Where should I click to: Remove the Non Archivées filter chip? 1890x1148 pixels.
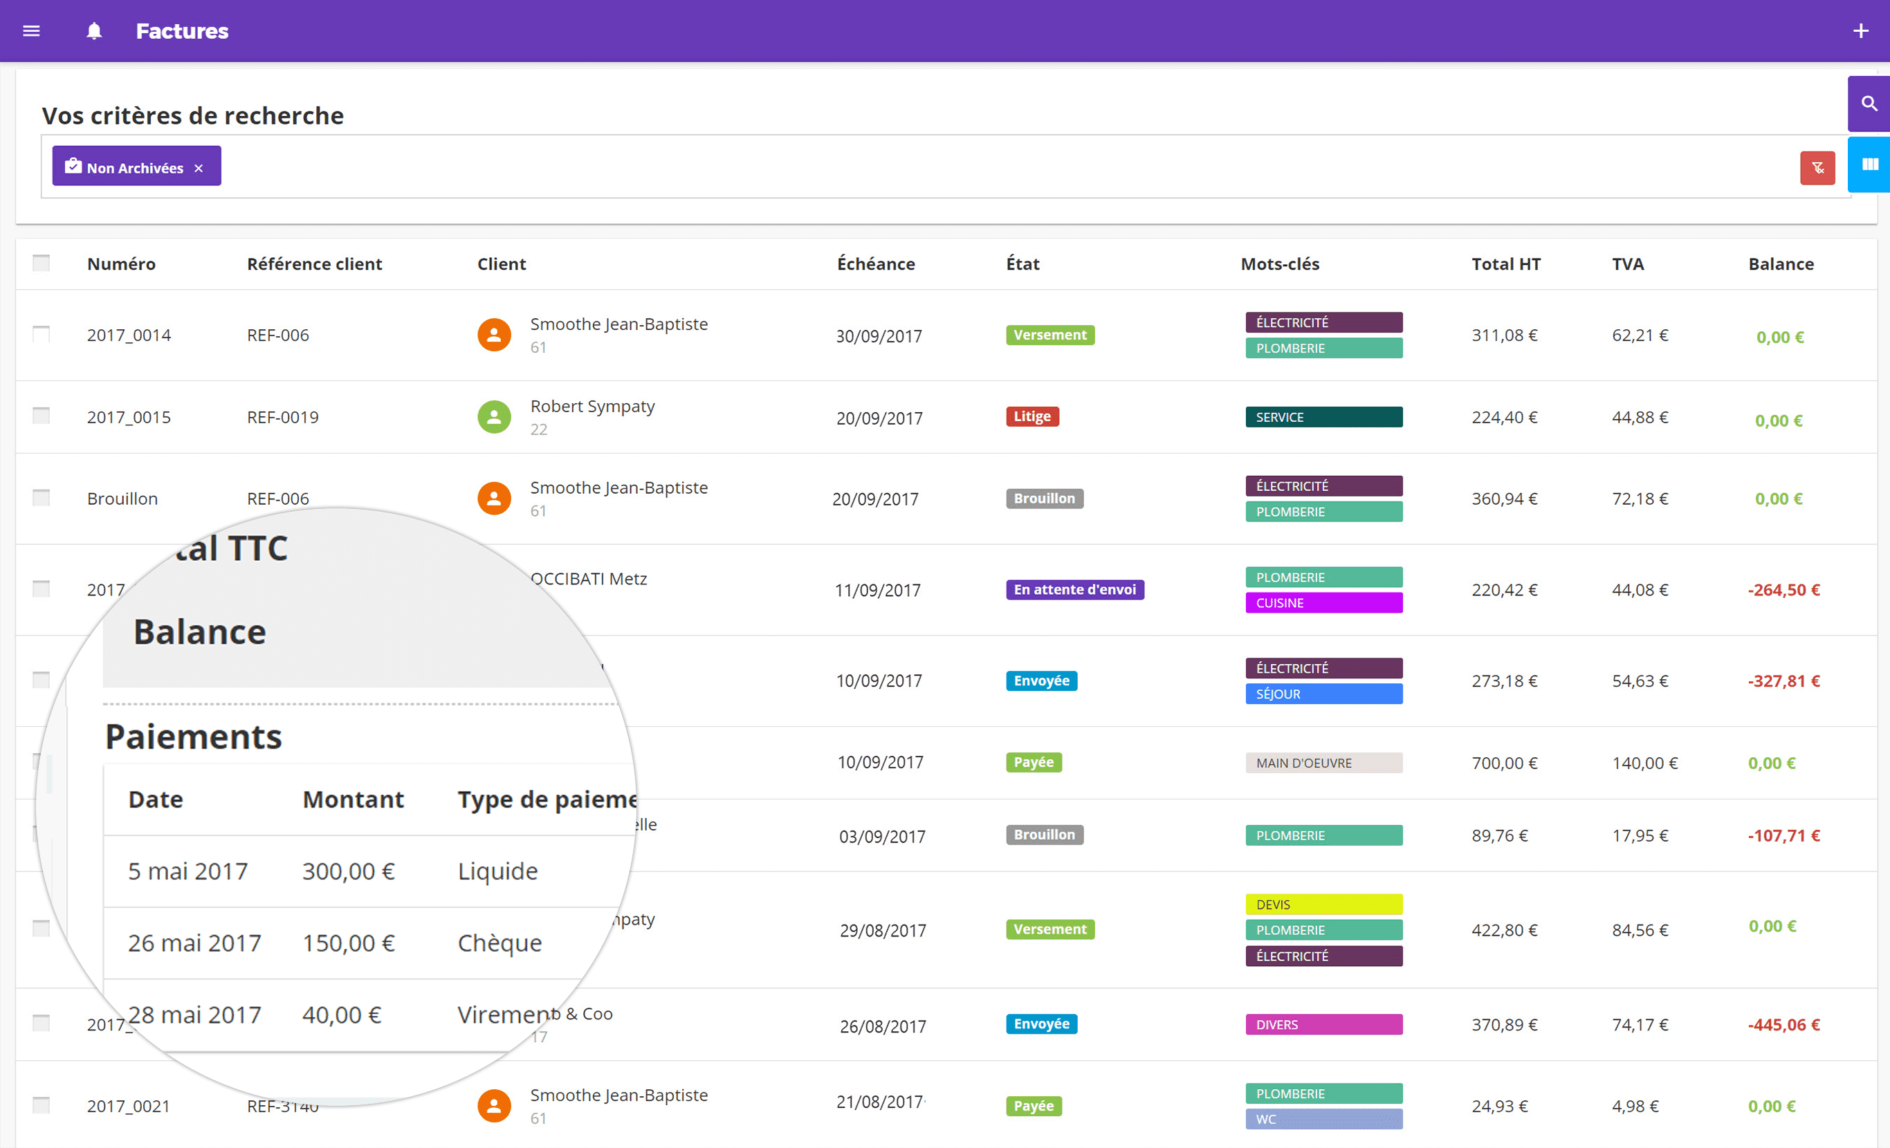point(199,168)
